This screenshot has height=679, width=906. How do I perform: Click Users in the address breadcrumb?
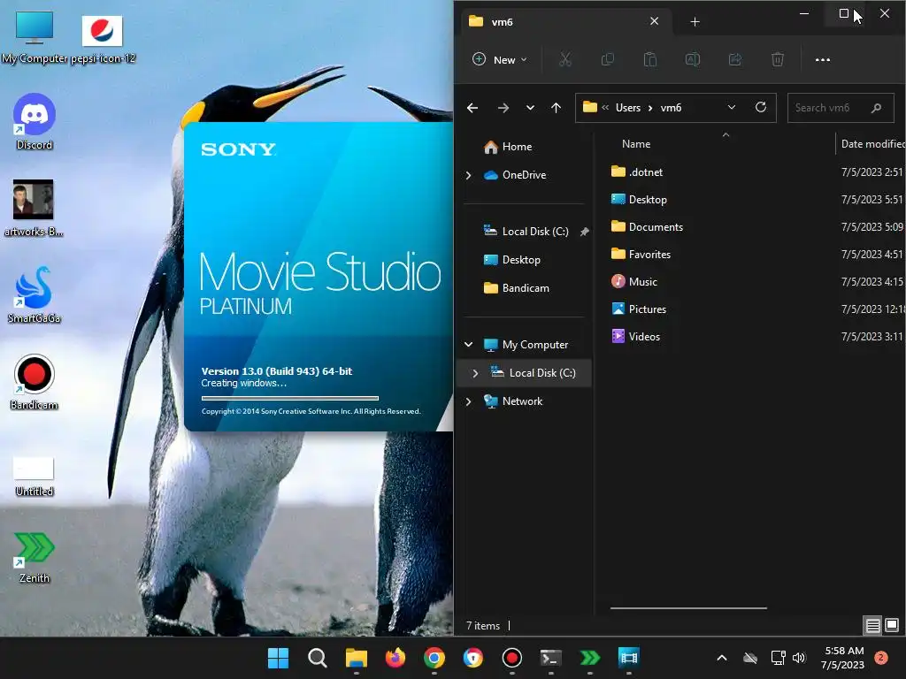[628, 108]
